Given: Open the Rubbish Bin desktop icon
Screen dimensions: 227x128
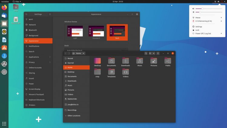Looking at the screenshot, I should point(16,20).
